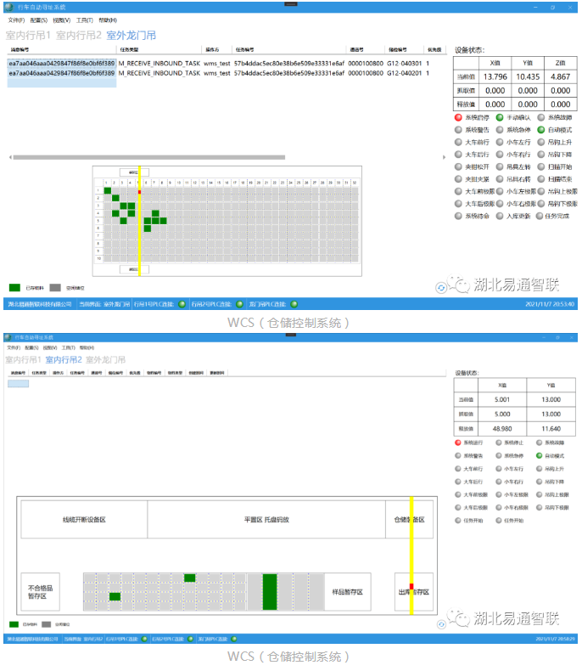Click the 夹钳松开 indicator light

[459, 168]
